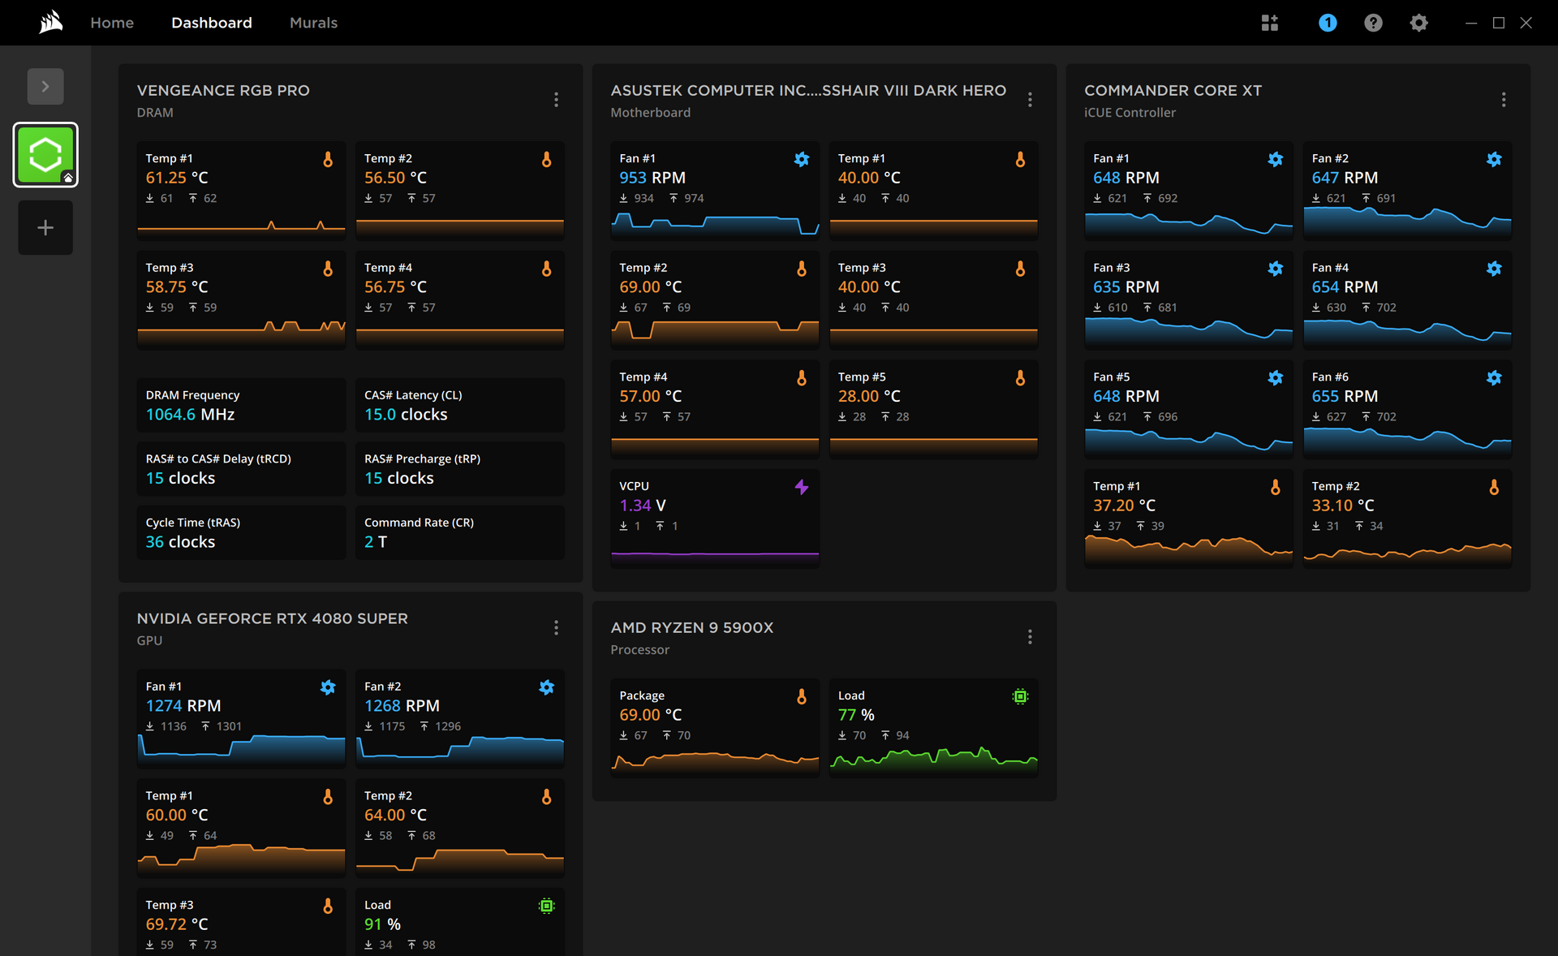Select the Cycle Time (tRAS) tile

coord(241,532)
